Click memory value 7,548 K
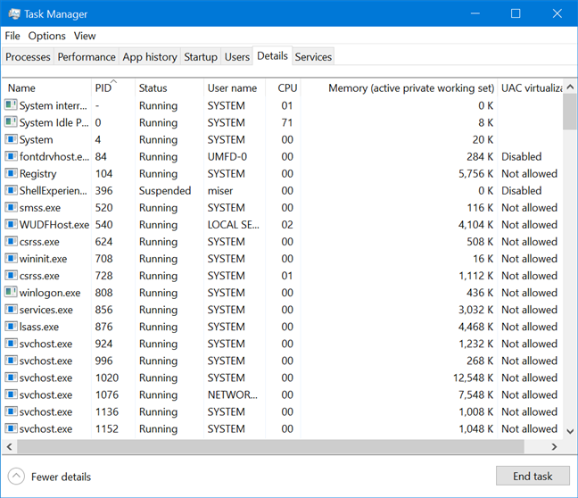Image resolution: width=578 pixels, height=498 pixels. 475,394
